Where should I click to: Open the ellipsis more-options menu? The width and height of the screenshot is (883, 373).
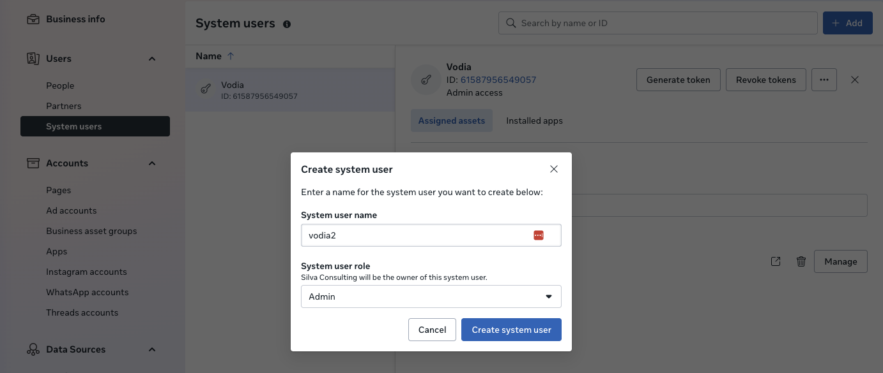coord(824,79)
